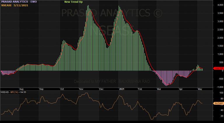This screenshot has height=123, width=224.
Task: Click the -1,000 axis label
Action: tap(220, 87)
